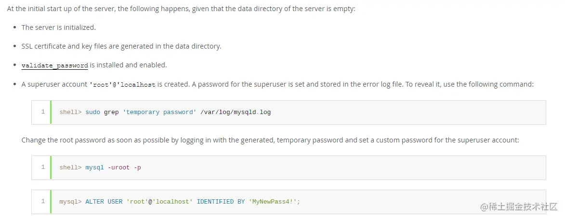
Task: Click the sudo keyword in the first code block
Action: (x=93, y=112)
